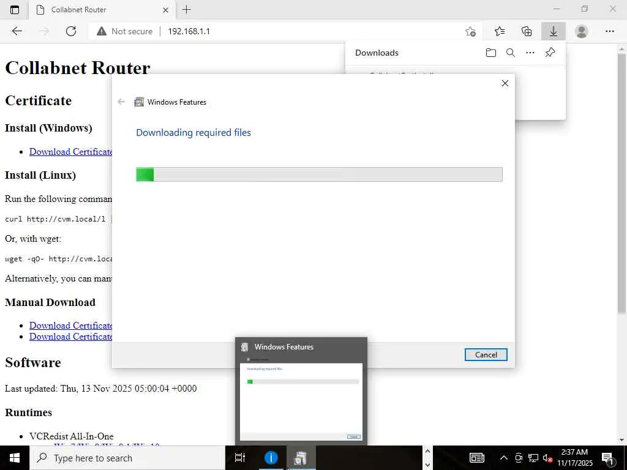Open News and interests on taskbar
627x470 pixels.
pos(476,458)
